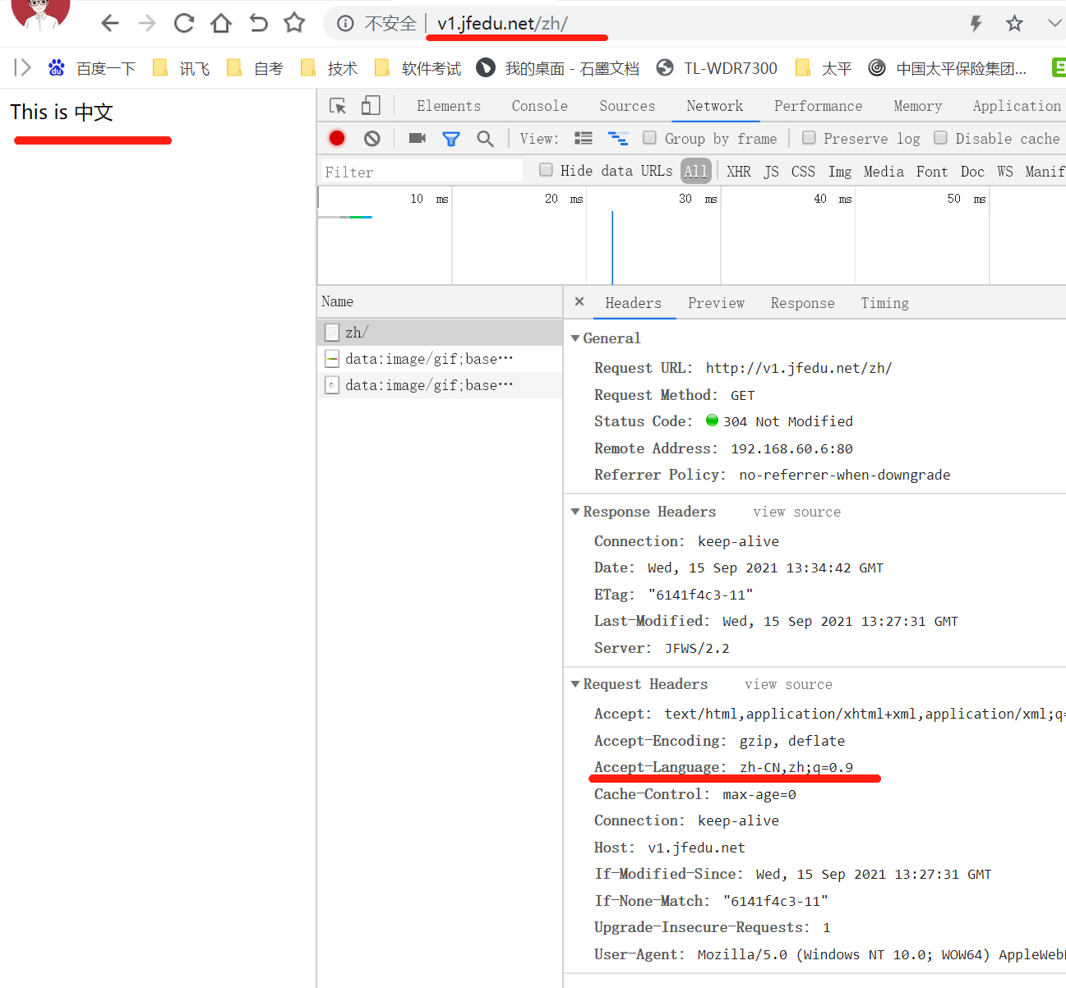Toggle the bookmarks sidebar icon
This screenshot has height=988, width=1066.
22,67
